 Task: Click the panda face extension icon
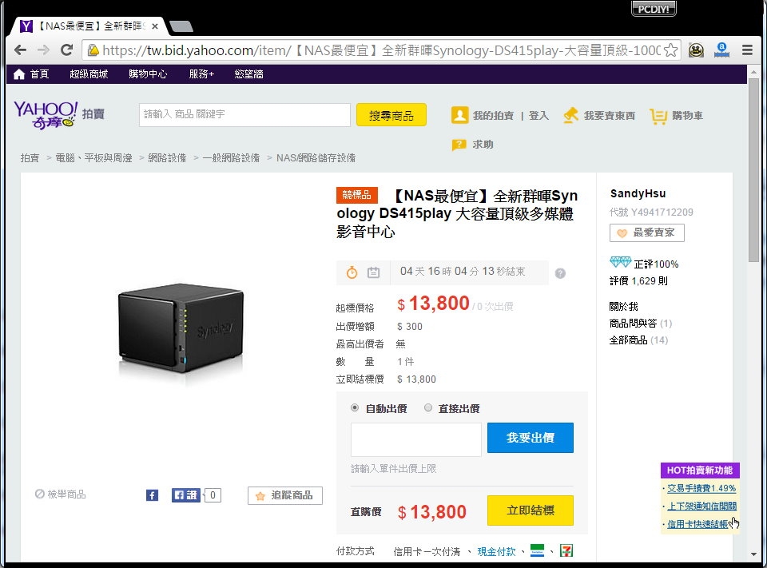[x=696, y=50]
